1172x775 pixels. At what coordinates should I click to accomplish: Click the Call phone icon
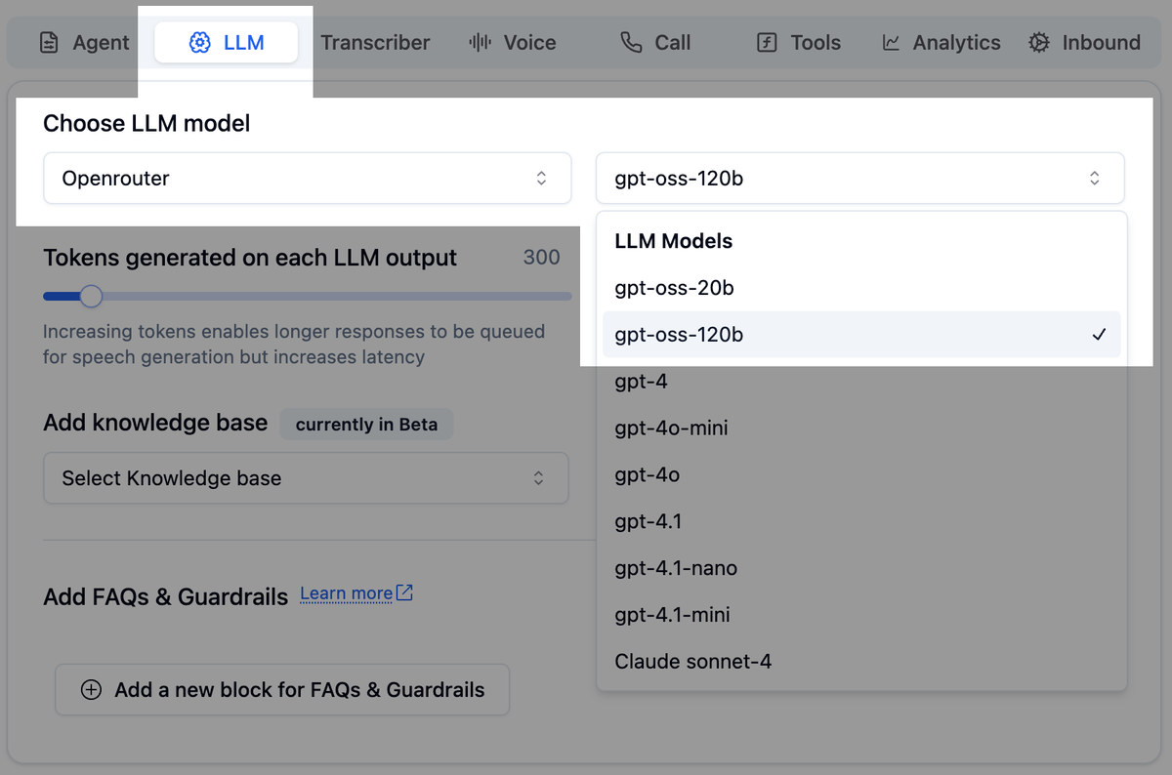click(x=632, y=43)
